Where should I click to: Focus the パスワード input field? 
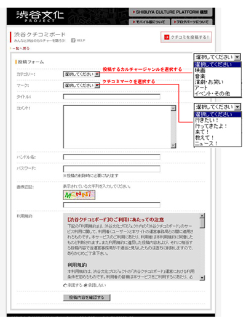click(112, 169)
